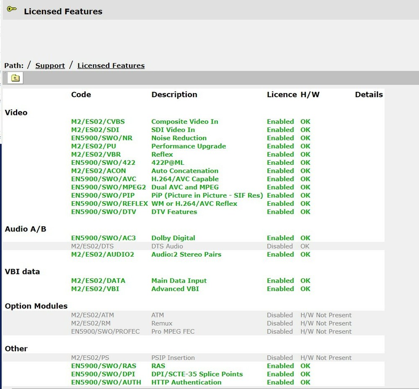Select the Pro MPEG FEC description

click(173, 332)
